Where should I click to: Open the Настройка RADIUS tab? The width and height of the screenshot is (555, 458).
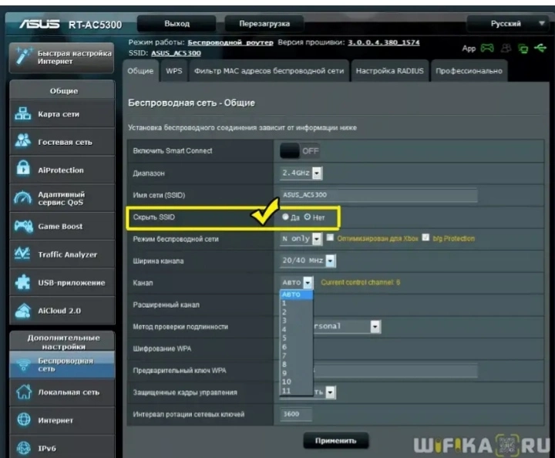click(390, 71)
